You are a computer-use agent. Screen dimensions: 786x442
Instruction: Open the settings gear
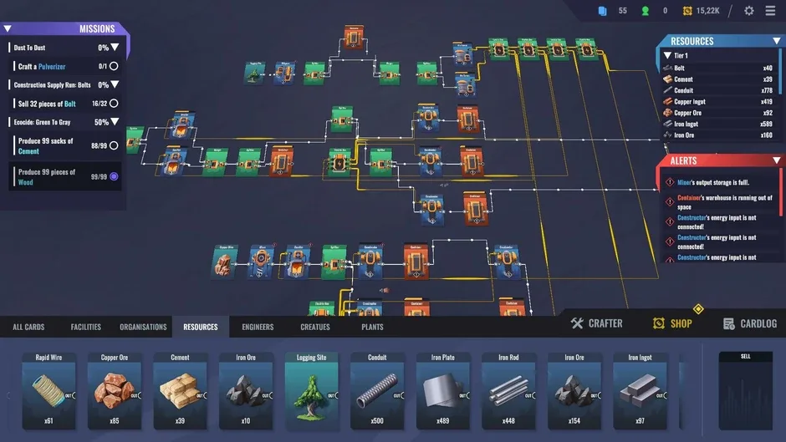(x=749, y=11)
